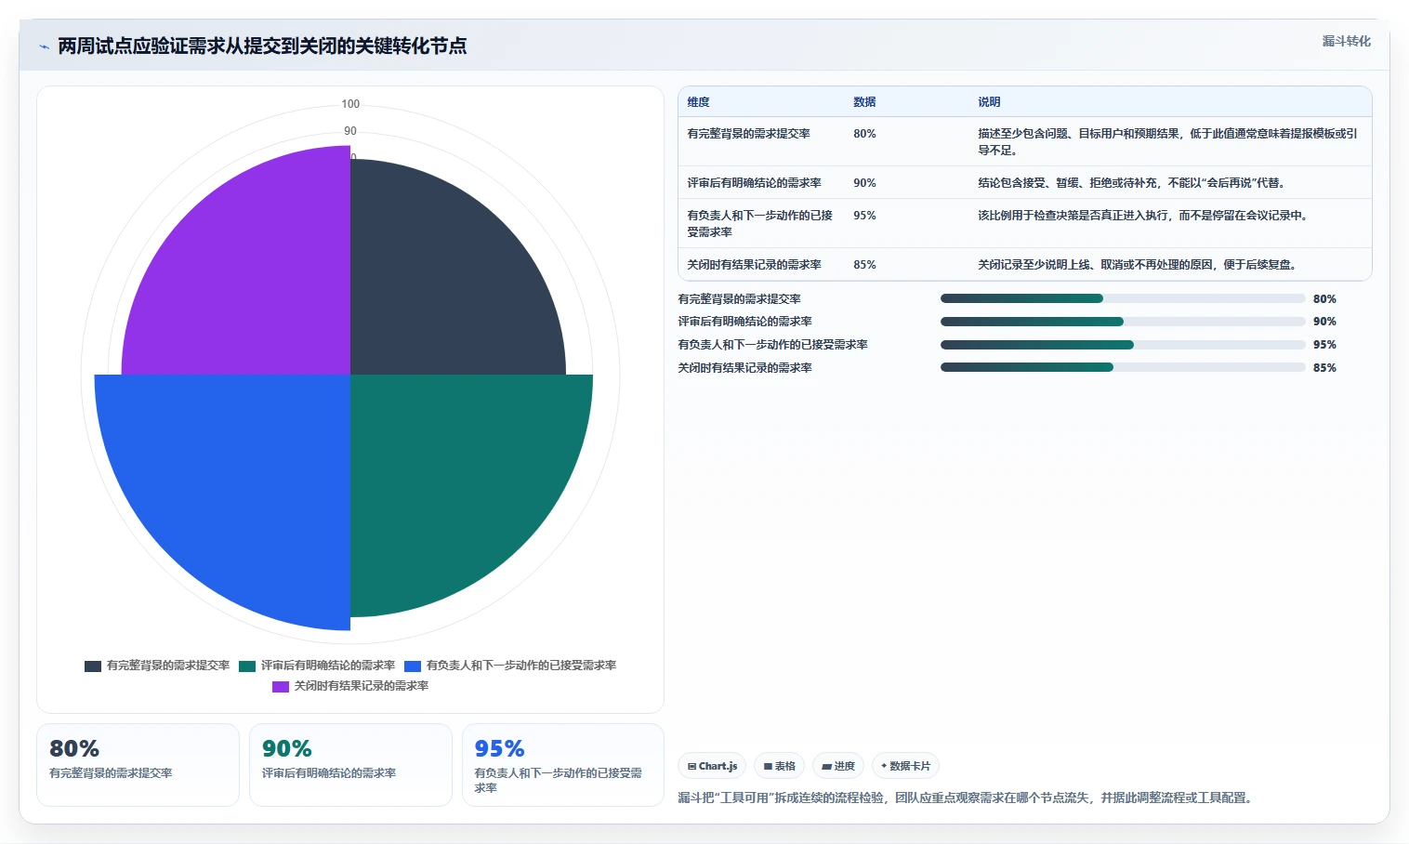Toggle the green legend swatch for 评审后有明确结论的需求率
The image size is (1409, 844).
[x=247, y=666]
